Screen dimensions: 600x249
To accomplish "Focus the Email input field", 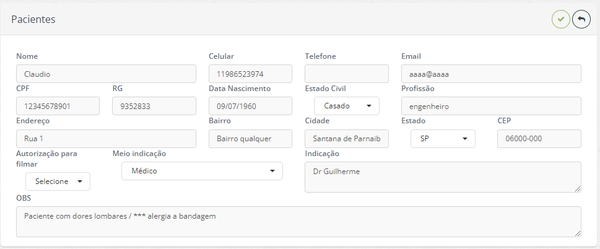I will pyautogui.click(x=491, y=74).
